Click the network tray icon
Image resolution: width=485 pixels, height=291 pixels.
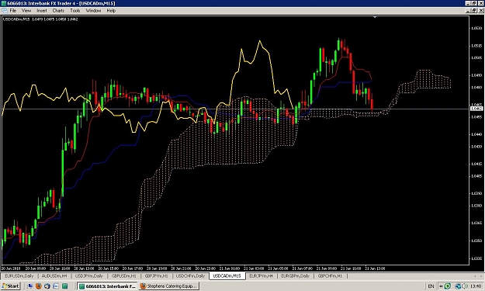[x=458, y=286]
